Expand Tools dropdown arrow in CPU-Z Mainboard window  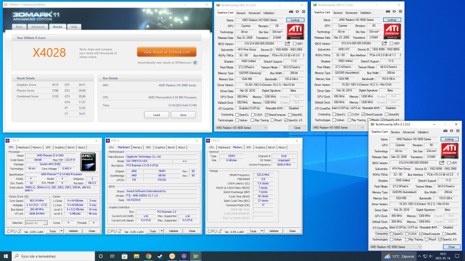(x=162, y=231)
